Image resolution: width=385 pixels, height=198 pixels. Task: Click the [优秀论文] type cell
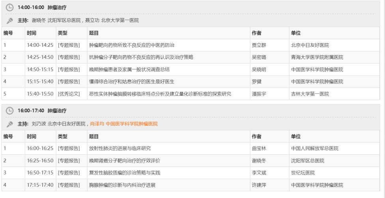pos(69,94)
